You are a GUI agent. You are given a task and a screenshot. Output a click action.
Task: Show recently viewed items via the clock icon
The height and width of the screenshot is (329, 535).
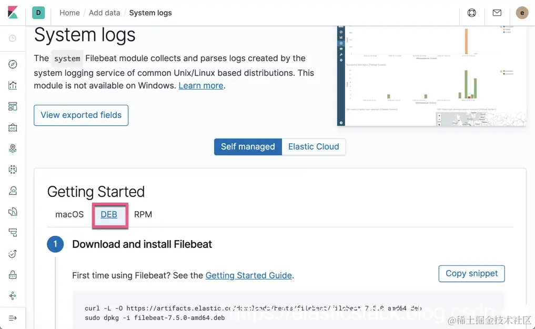(13, 38)
